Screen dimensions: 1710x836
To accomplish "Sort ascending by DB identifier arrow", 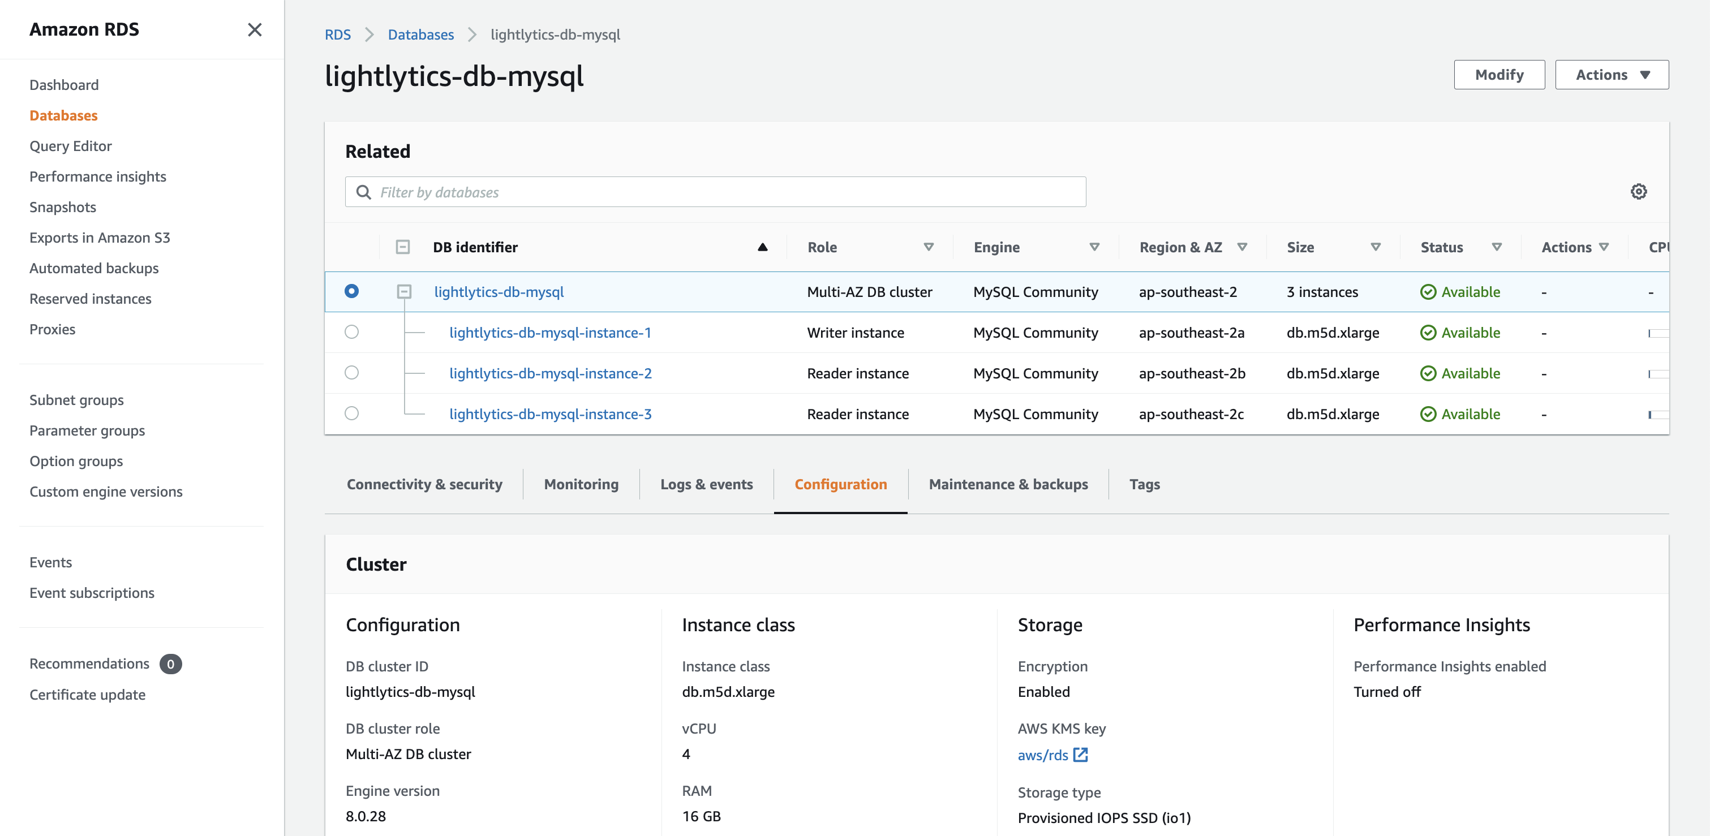I will tap(762, 248).
